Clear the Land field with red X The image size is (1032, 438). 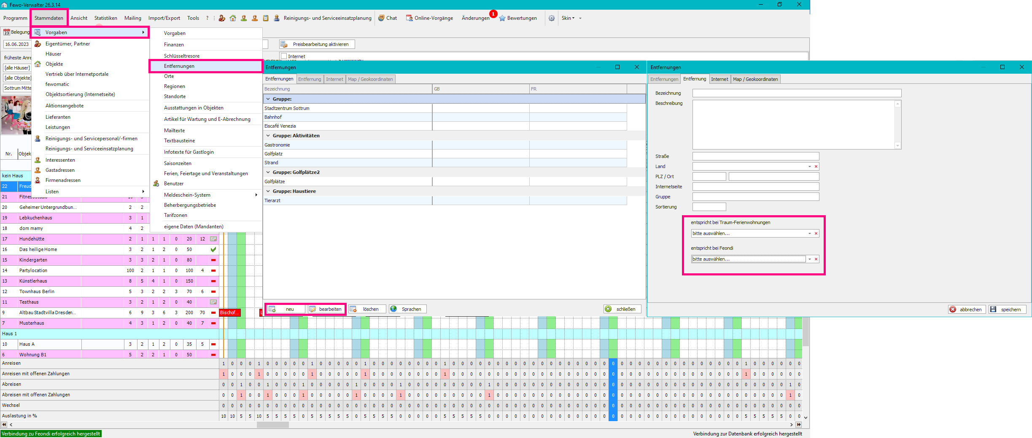pyautogui.click(x=816, y=167)
